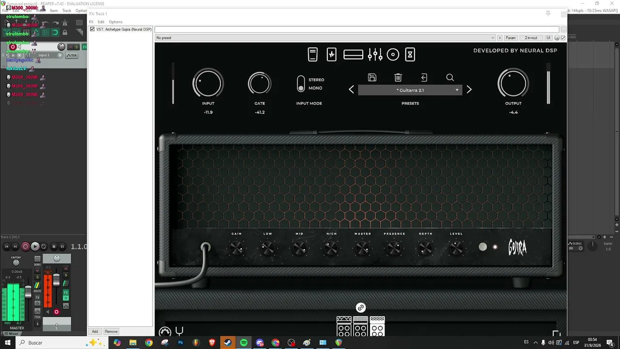Save the current Neural DSP preset
The image size is (620, 349).
click(372, 78)
